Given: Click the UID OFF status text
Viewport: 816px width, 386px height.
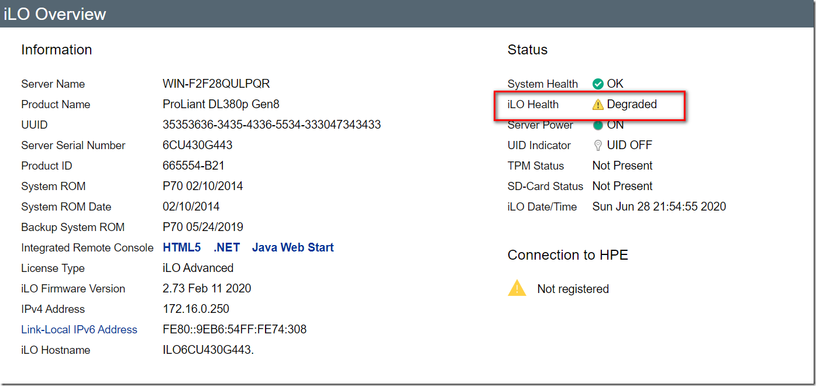Looking at the screenshot, I should tap(629, 145).
